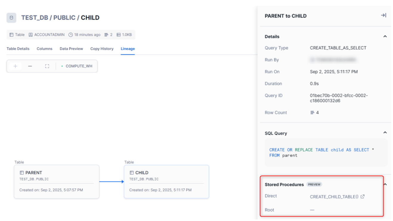Image resolution: width=393 pixels, height=221 pixels.
Task: Open CREATE_CHILD_TABLE() external link icon
Action: tap(363, 197)
